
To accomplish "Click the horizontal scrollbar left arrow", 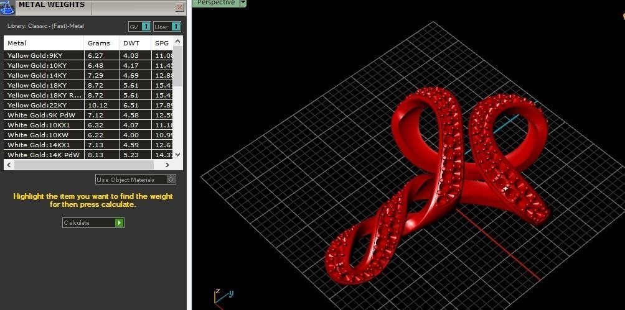I will pyautogui.click(x=9, y=165).
